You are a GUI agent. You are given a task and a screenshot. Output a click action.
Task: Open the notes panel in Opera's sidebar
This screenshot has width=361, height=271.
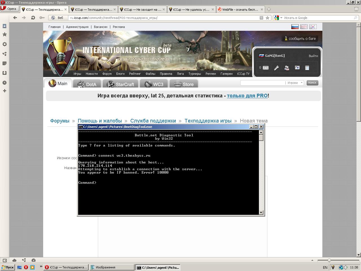point(5,63)
